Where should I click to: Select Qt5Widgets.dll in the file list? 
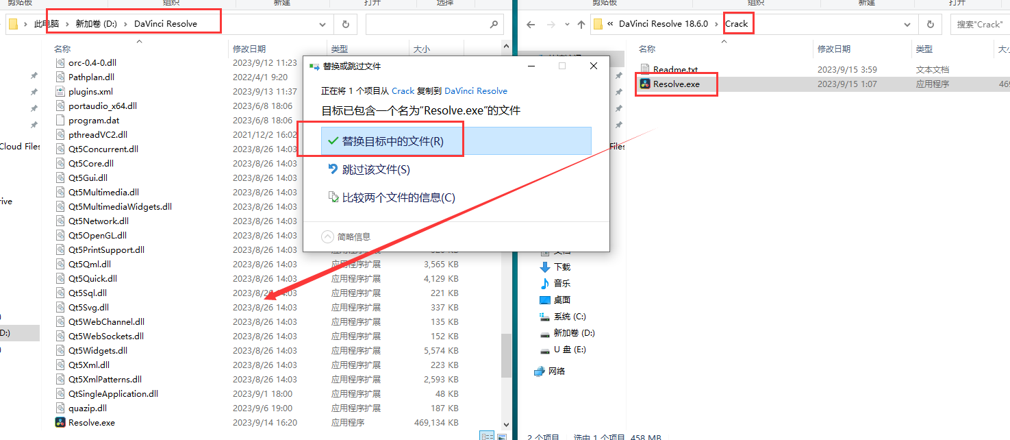(98, 350)
